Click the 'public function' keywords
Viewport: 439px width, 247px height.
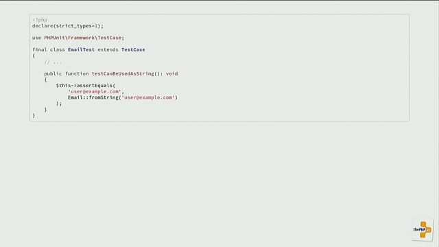click(x=67, y=73)
